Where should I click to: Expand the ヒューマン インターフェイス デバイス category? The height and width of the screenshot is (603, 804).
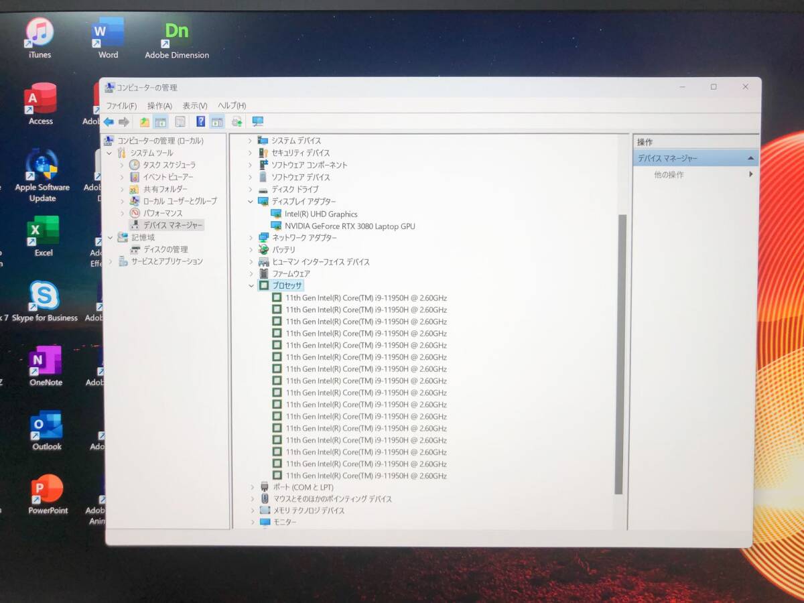[251, 262]
